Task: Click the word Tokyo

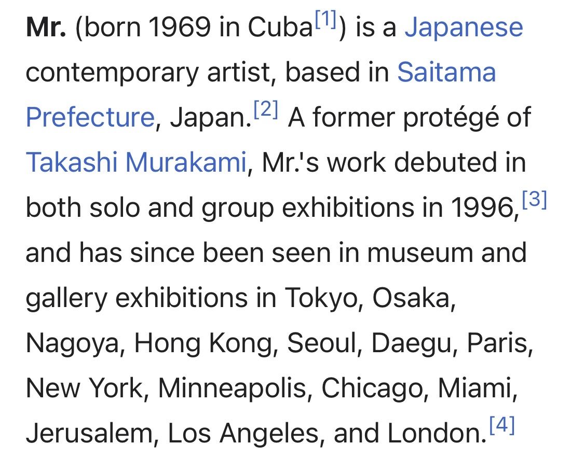Action: [x=321, y=298]
